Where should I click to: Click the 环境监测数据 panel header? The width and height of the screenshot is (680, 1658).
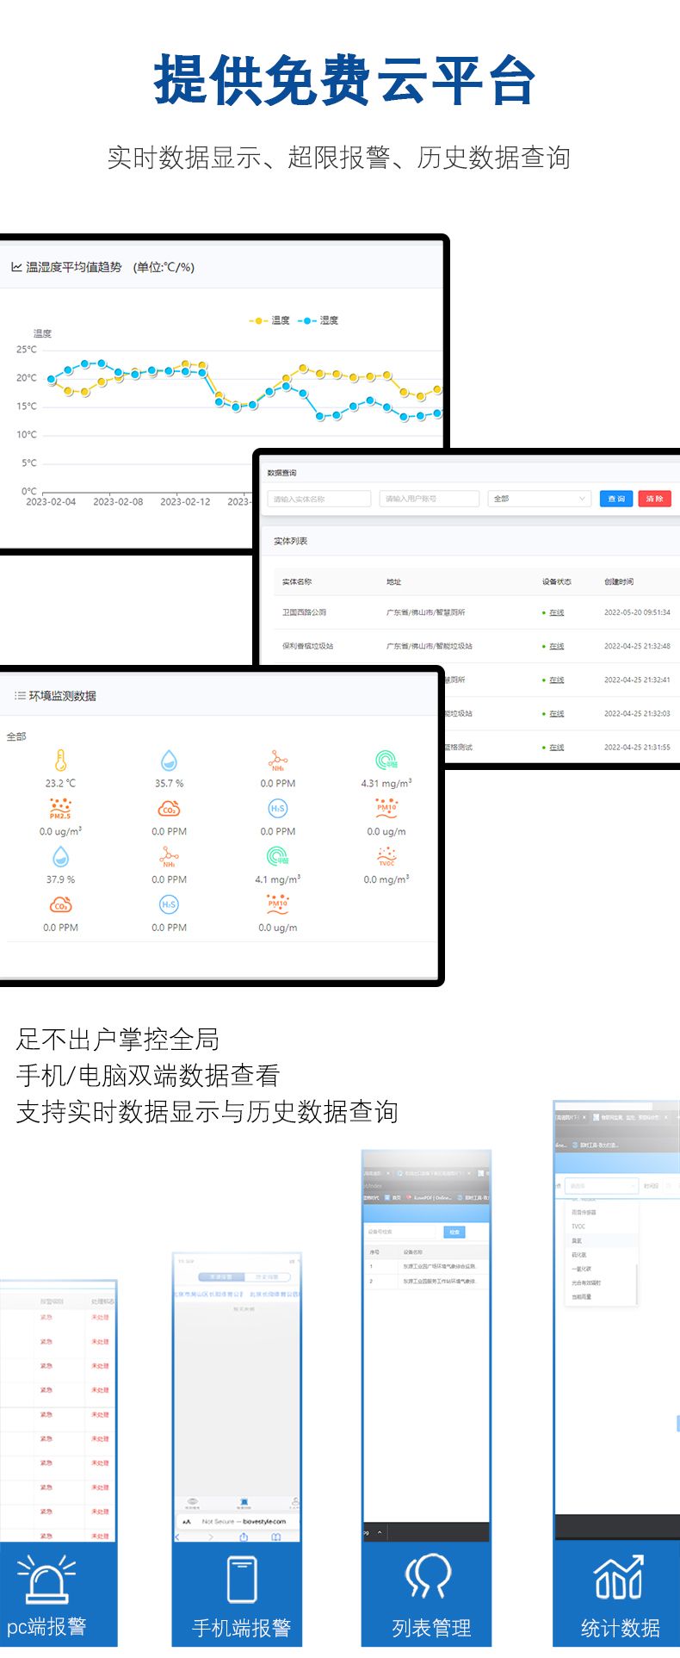click(62, 696)
